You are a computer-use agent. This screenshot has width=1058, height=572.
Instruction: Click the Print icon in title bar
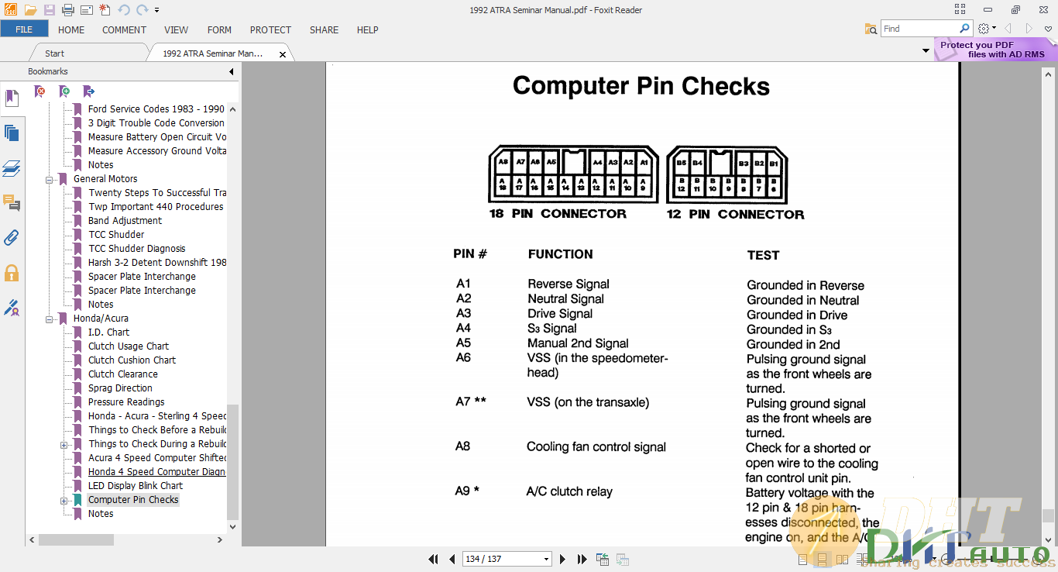[x=68, y=10]
